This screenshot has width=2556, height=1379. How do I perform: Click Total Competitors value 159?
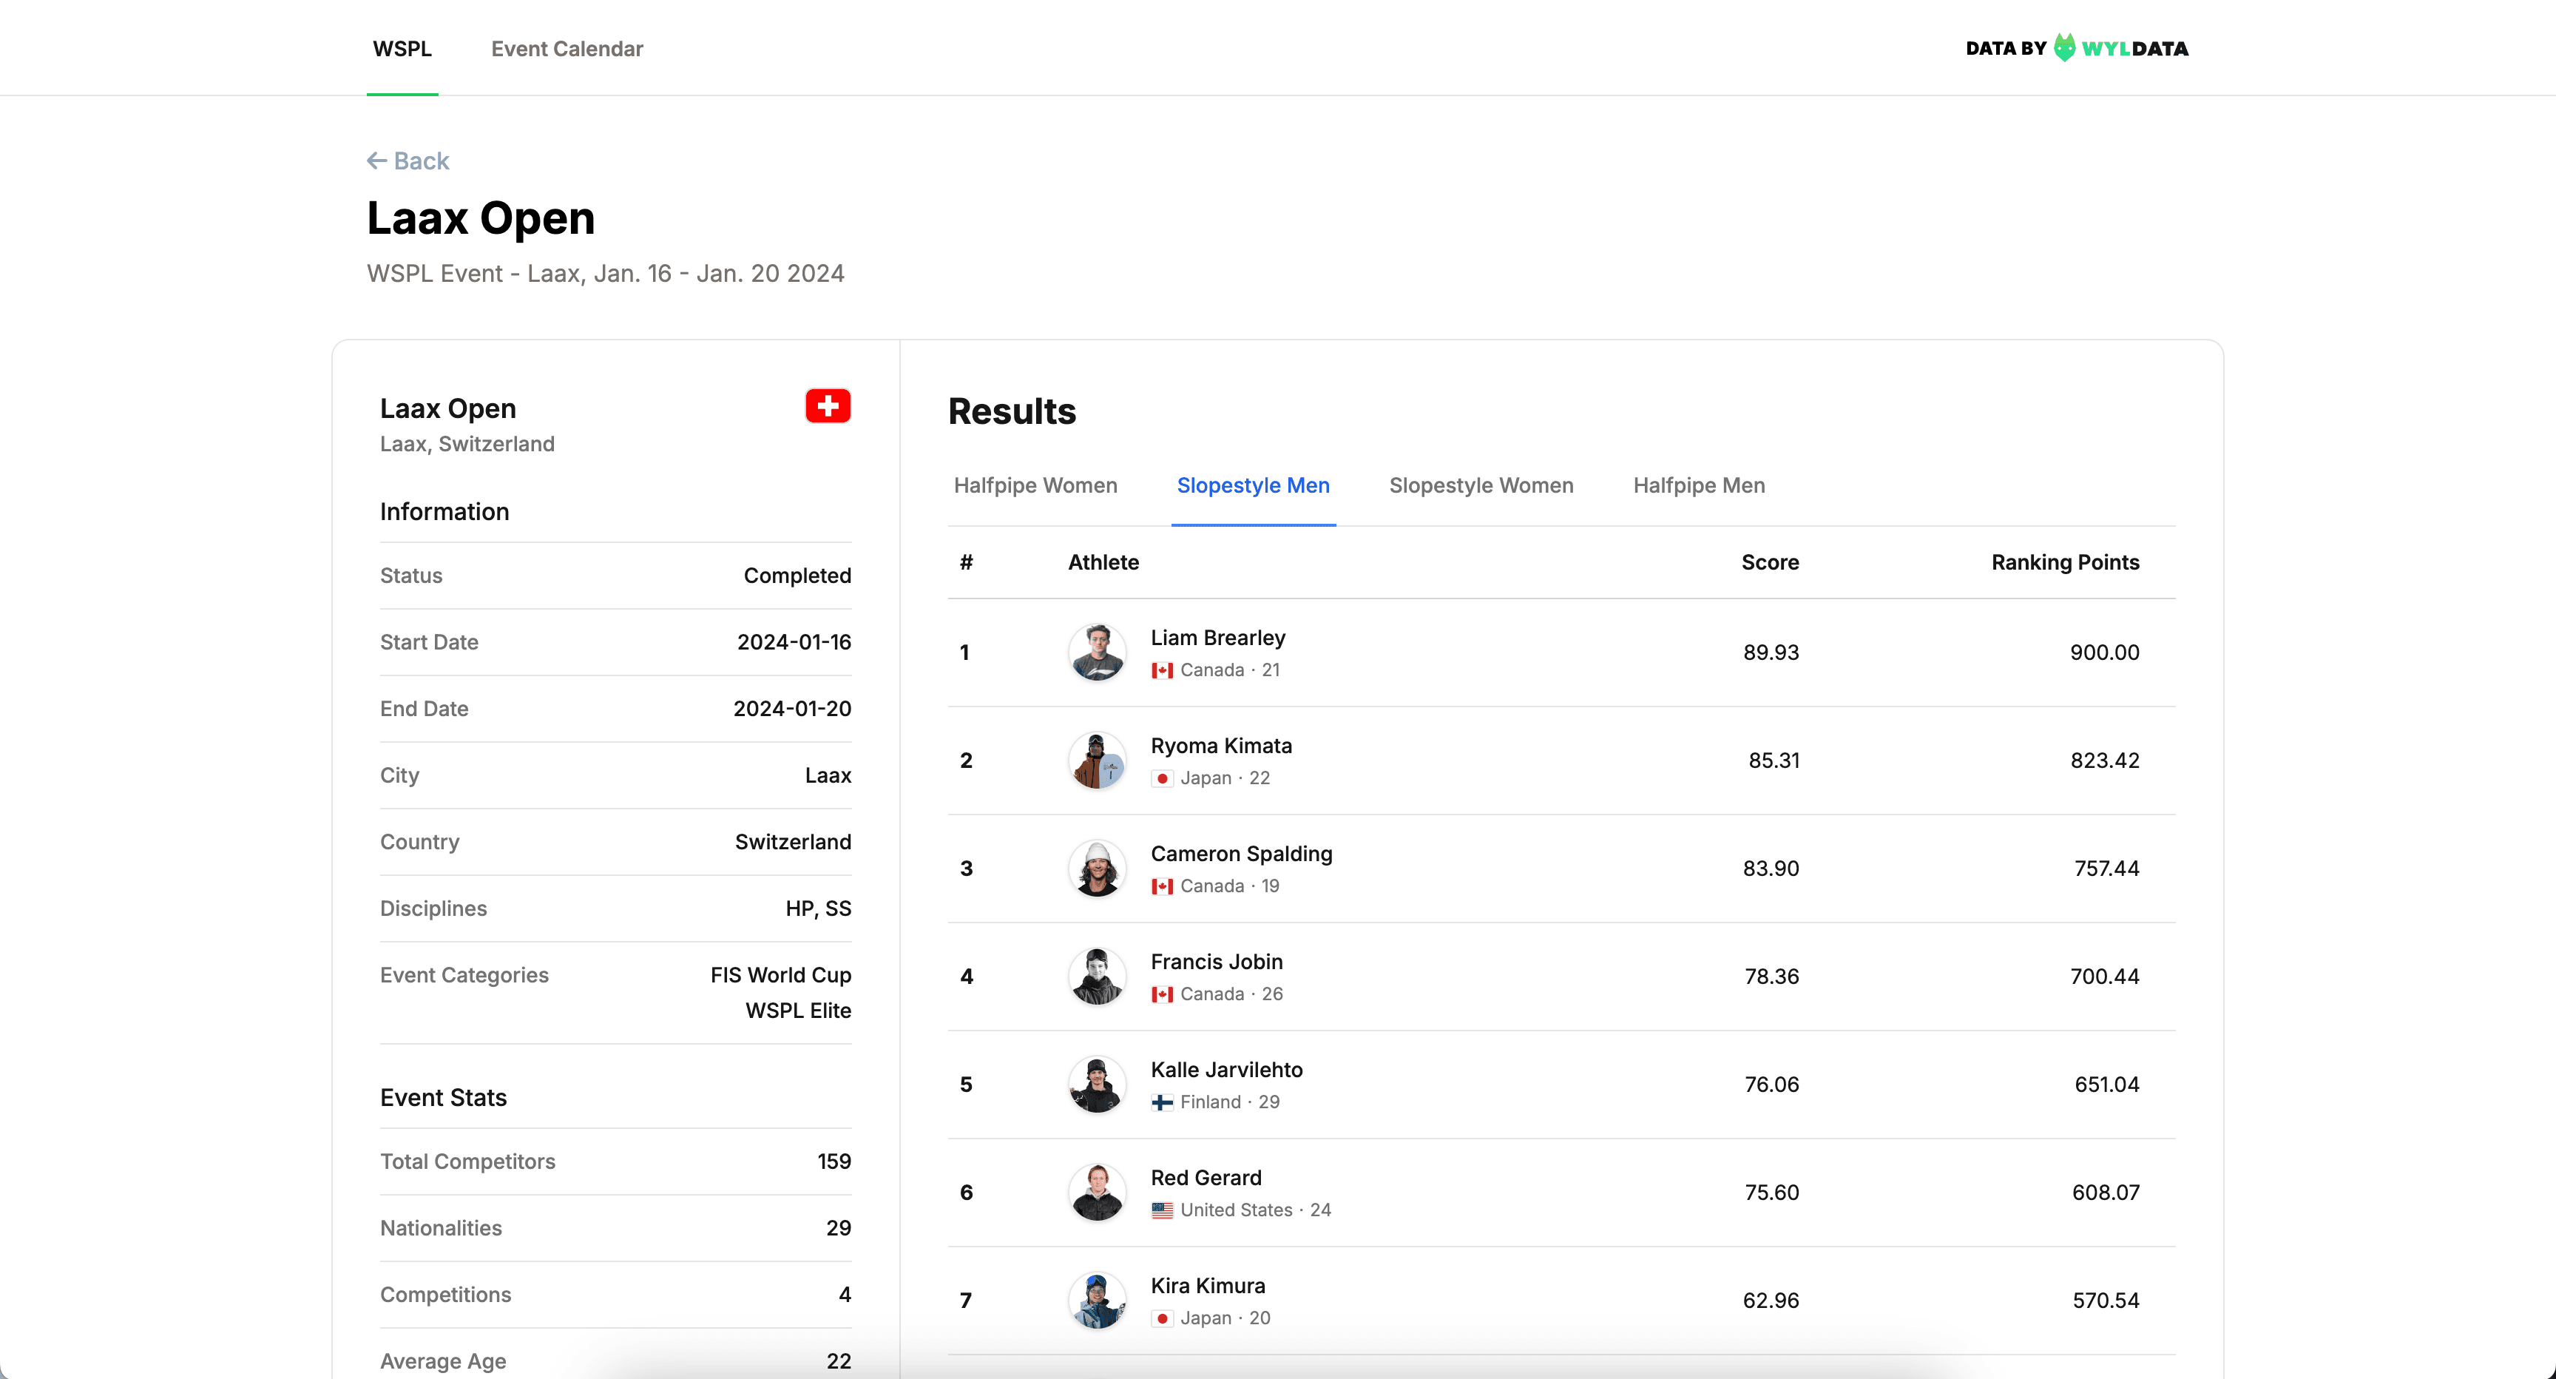click(x=834, y=1161)
